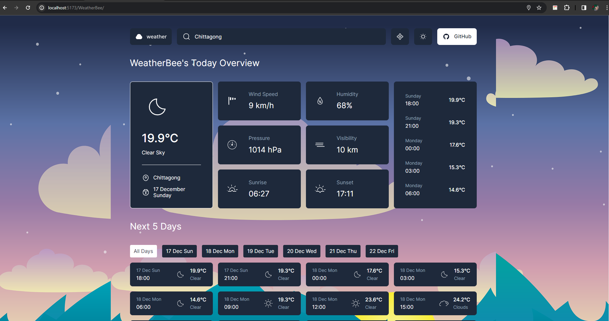This screenshot has height=321, width=609.
Task: Click the Sunrise icon
Action: (232, 189)
